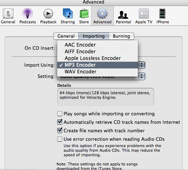188x170 pixels.
Task: Click the 'Use this option if you experience problems' text
Action: 112,150
